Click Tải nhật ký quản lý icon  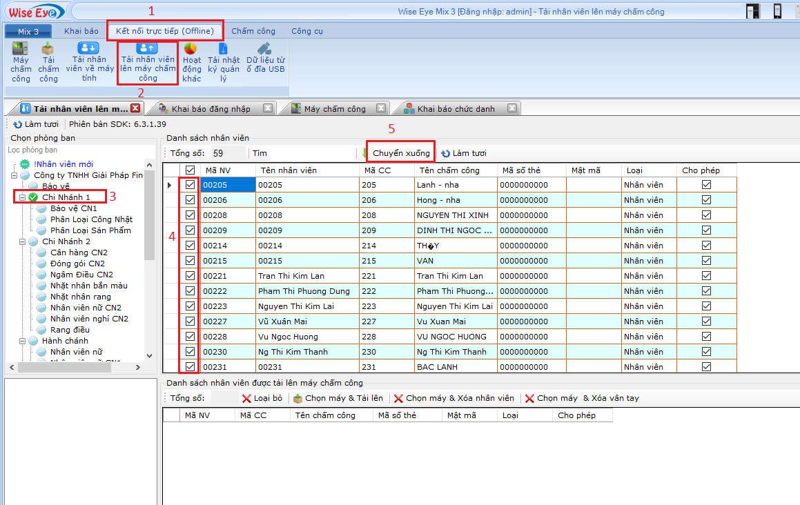223,49
